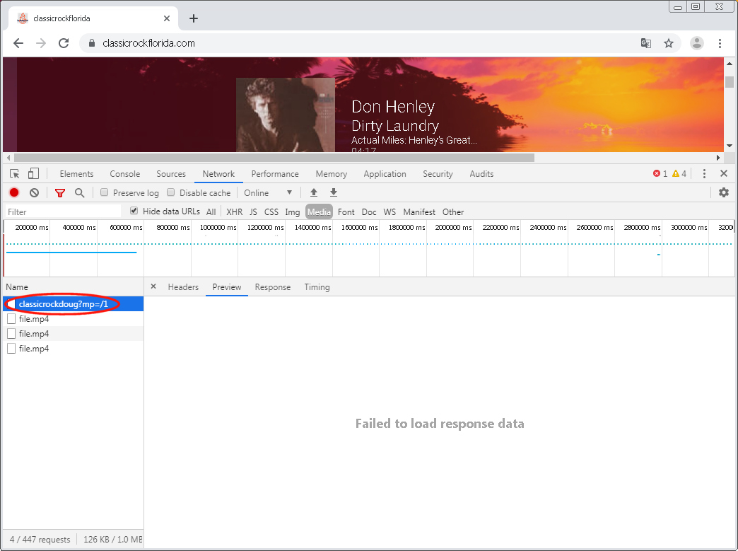
Task: Select the classicrockdoug?mp=/1 request
Action: pyautogui.click(x=73, y=303)
